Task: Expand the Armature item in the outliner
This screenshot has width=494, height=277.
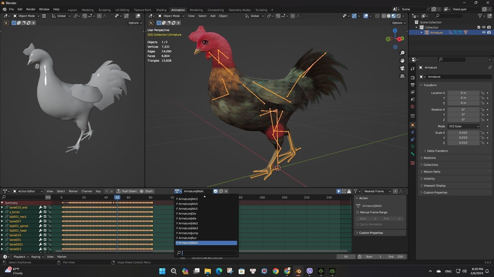Action: [421, 33]
